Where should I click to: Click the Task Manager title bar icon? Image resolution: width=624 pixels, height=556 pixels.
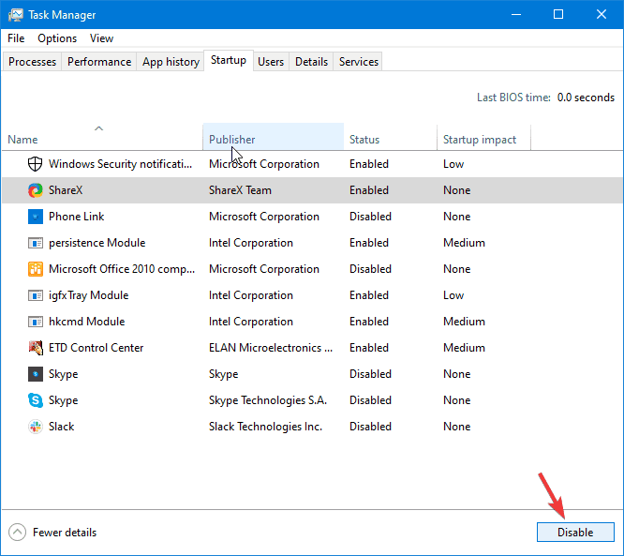(16, 15)
